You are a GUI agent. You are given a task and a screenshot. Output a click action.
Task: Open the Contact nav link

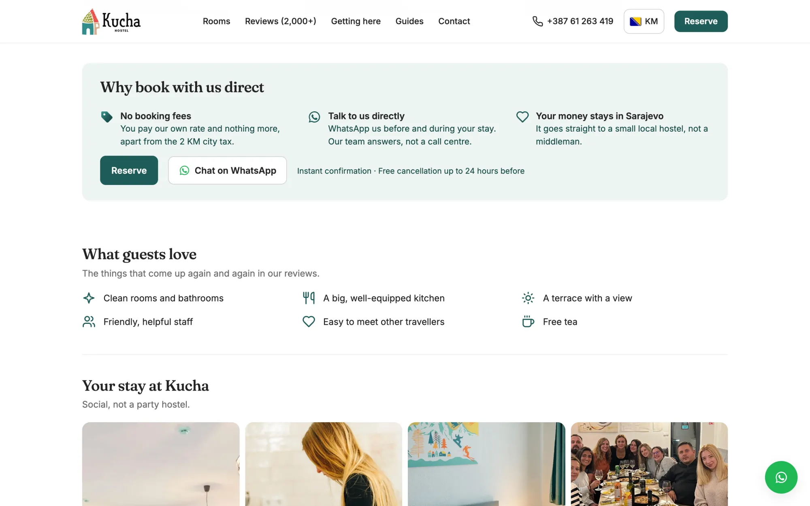coord(454,21)
